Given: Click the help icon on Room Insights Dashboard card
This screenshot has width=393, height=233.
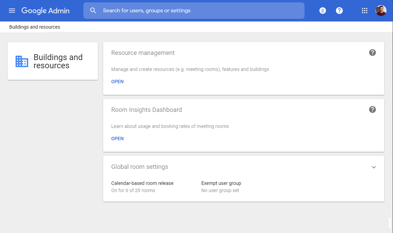Looking at the screenshot, I should 372,110.
